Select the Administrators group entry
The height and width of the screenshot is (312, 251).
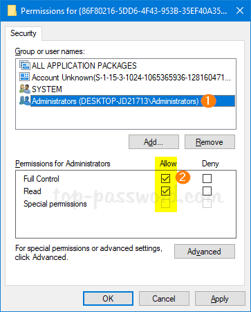coord(115,101)
